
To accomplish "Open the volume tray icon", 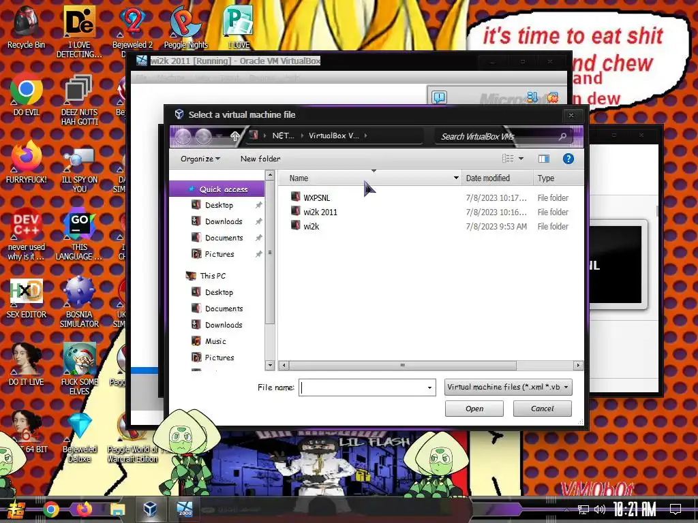I will (600, 509).
